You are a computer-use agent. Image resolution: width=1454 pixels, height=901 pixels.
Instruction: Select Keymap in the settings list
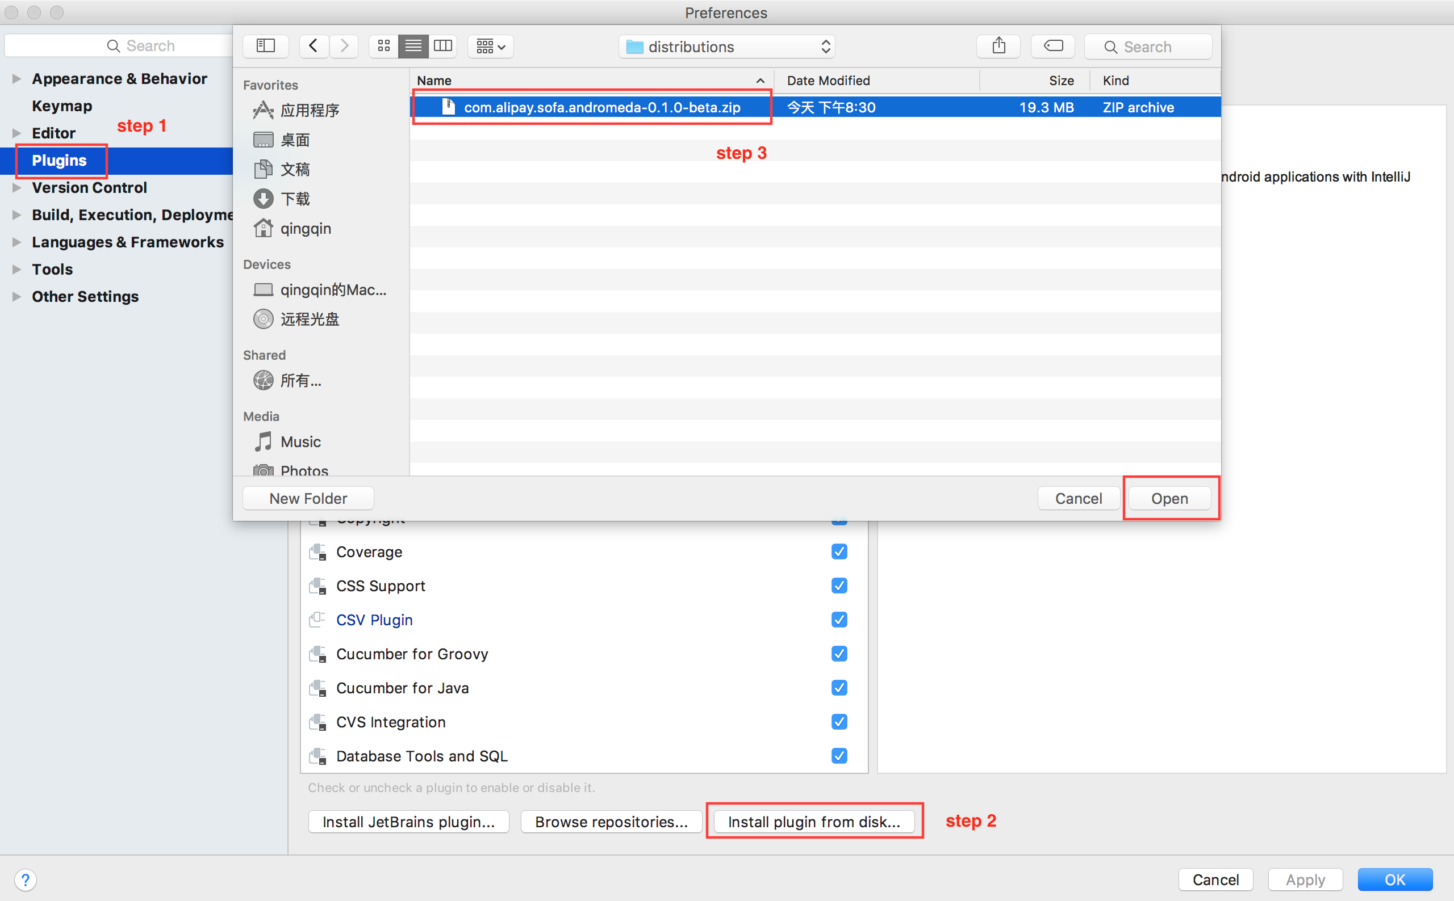coord(61,106)
